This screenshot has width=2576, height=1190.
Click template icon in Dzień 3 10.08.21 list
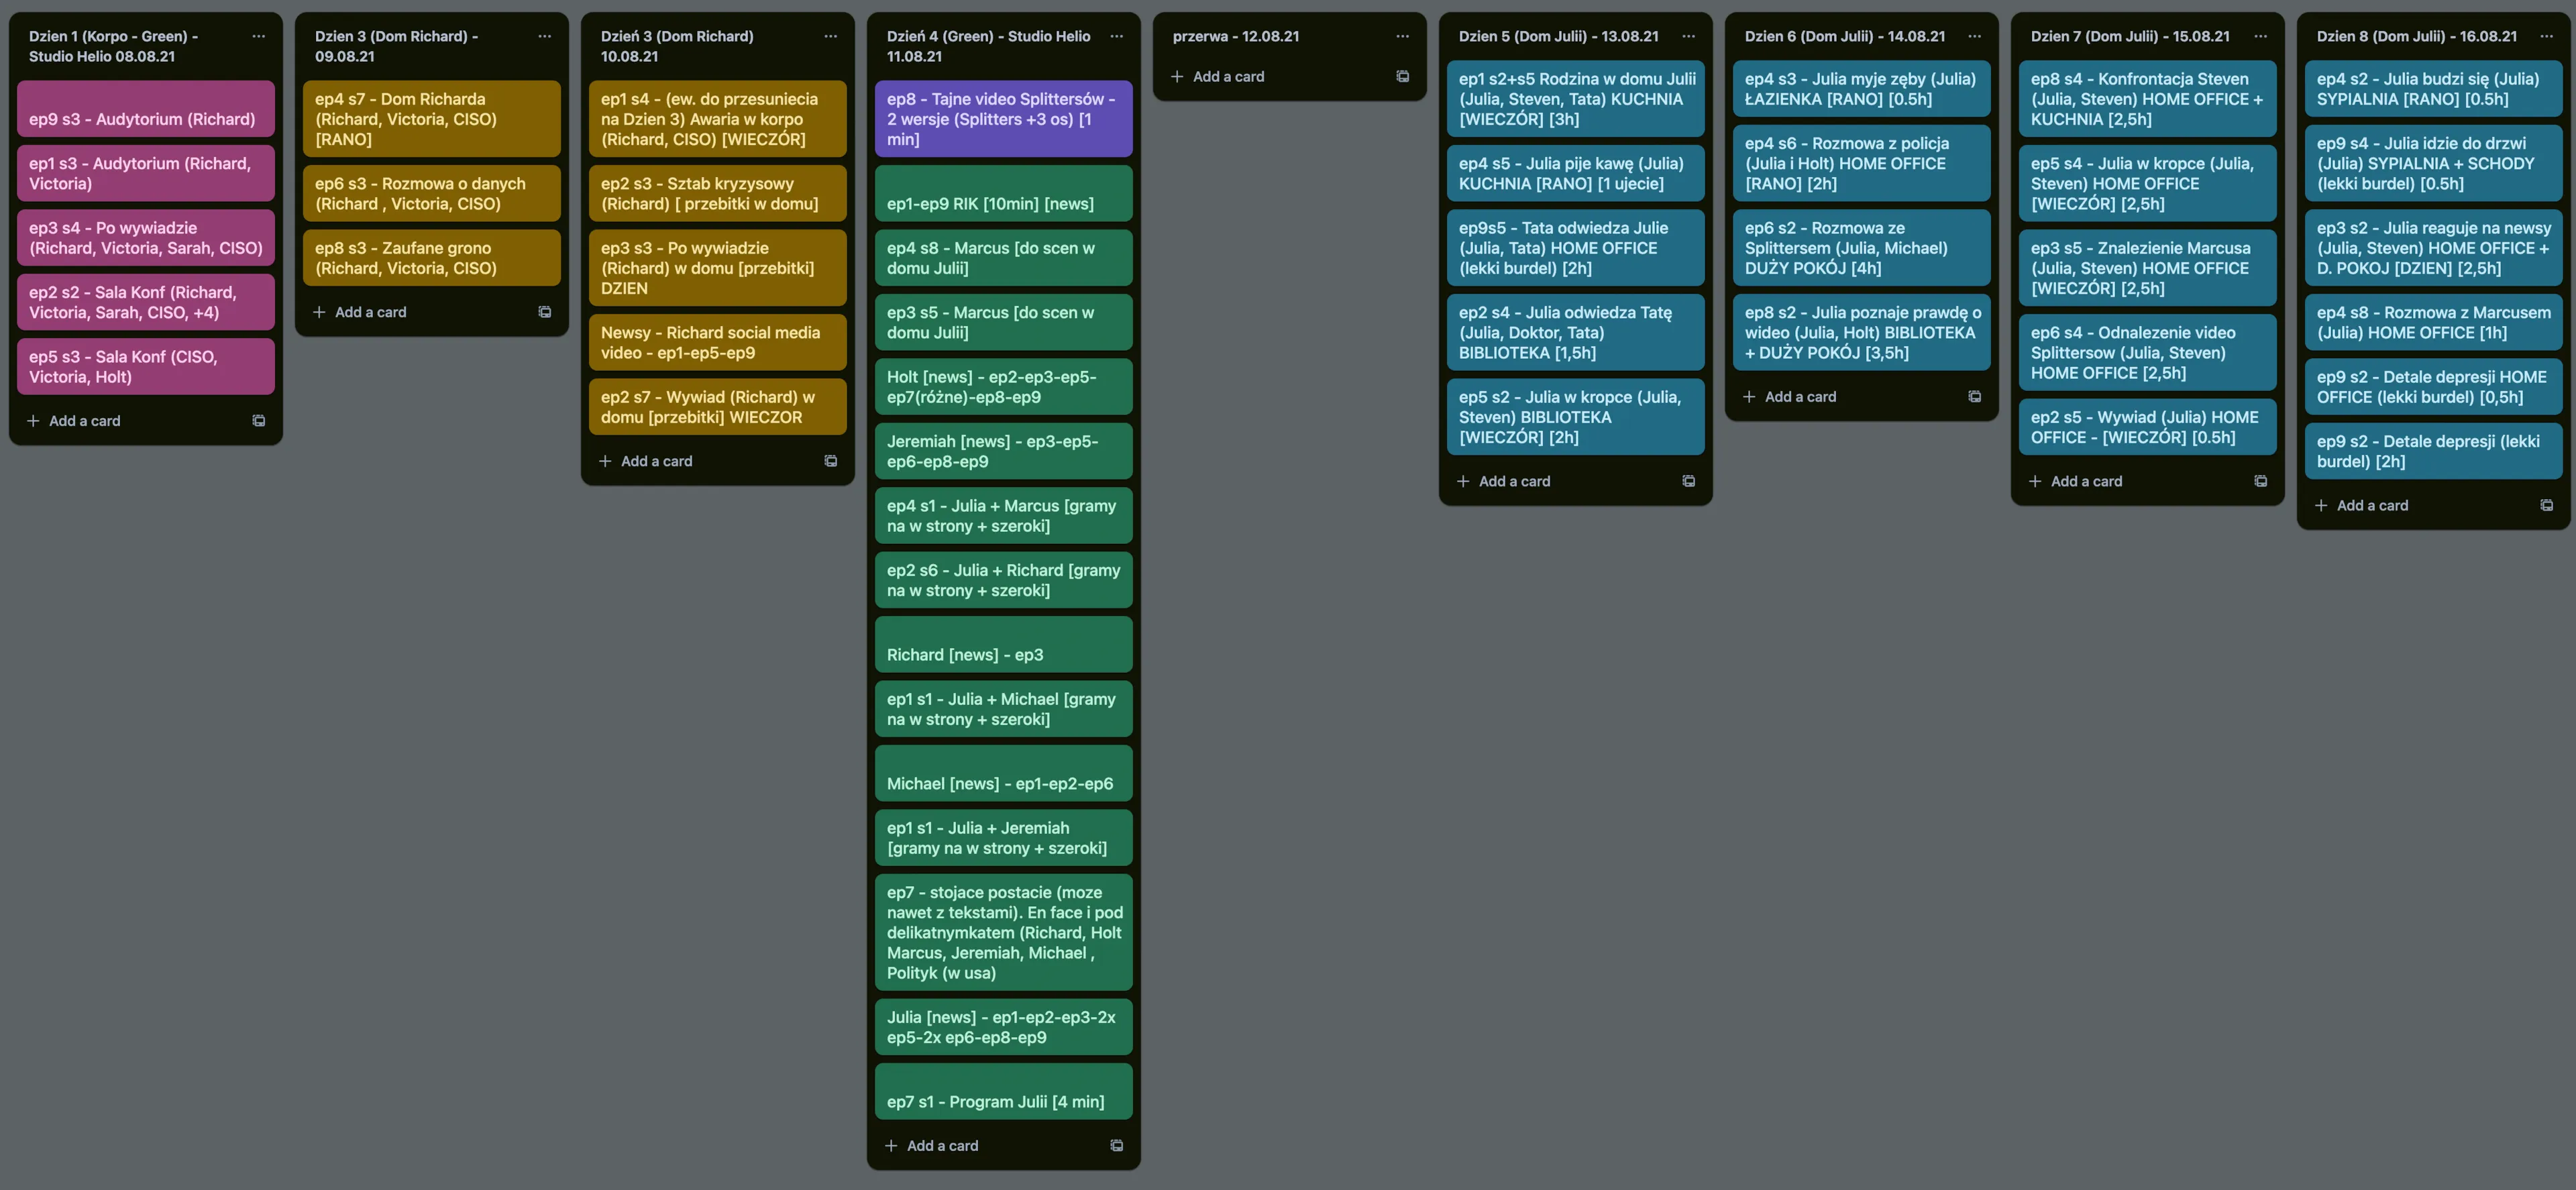[x=830, y=461]
